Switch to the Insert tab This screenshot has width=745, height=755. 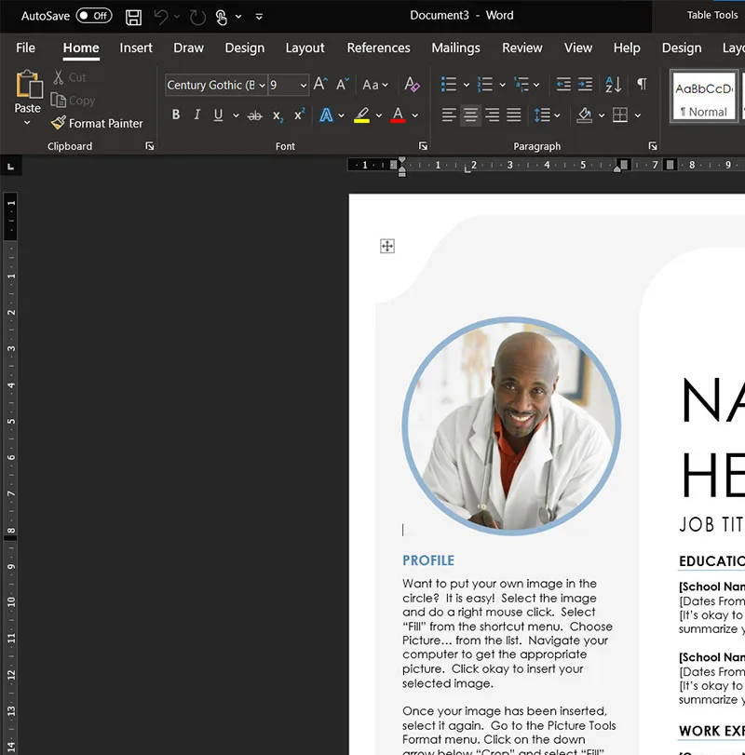pyautogui.click(x=136, y=47)
